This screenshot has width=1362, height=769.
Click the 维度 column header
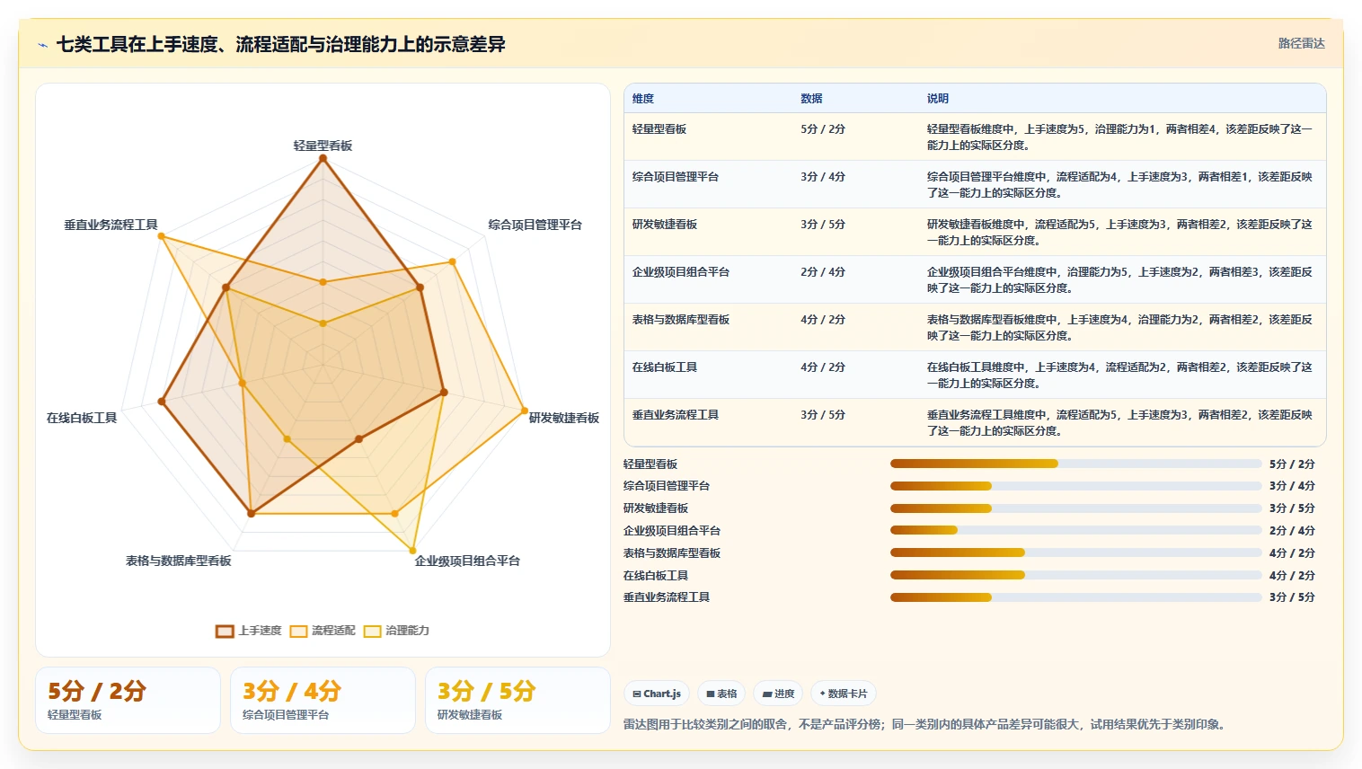[643, 99]
